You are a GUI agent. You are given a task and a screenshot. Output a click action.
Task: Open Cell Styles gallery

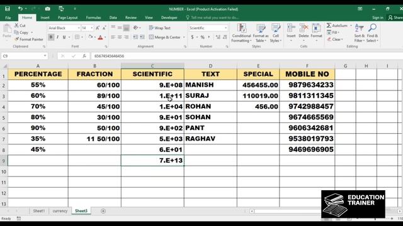tap(276, 33)
